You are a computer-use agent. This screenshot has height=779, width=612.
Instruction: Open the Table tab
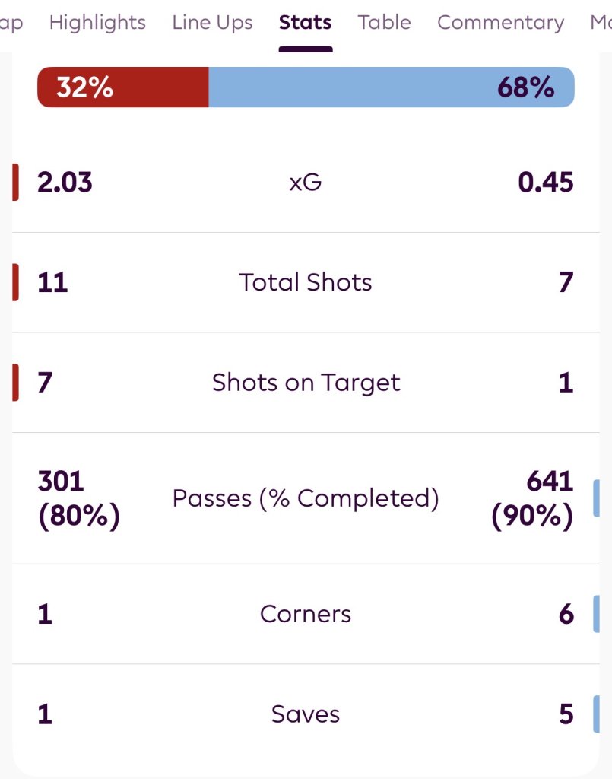pos(385,23)
